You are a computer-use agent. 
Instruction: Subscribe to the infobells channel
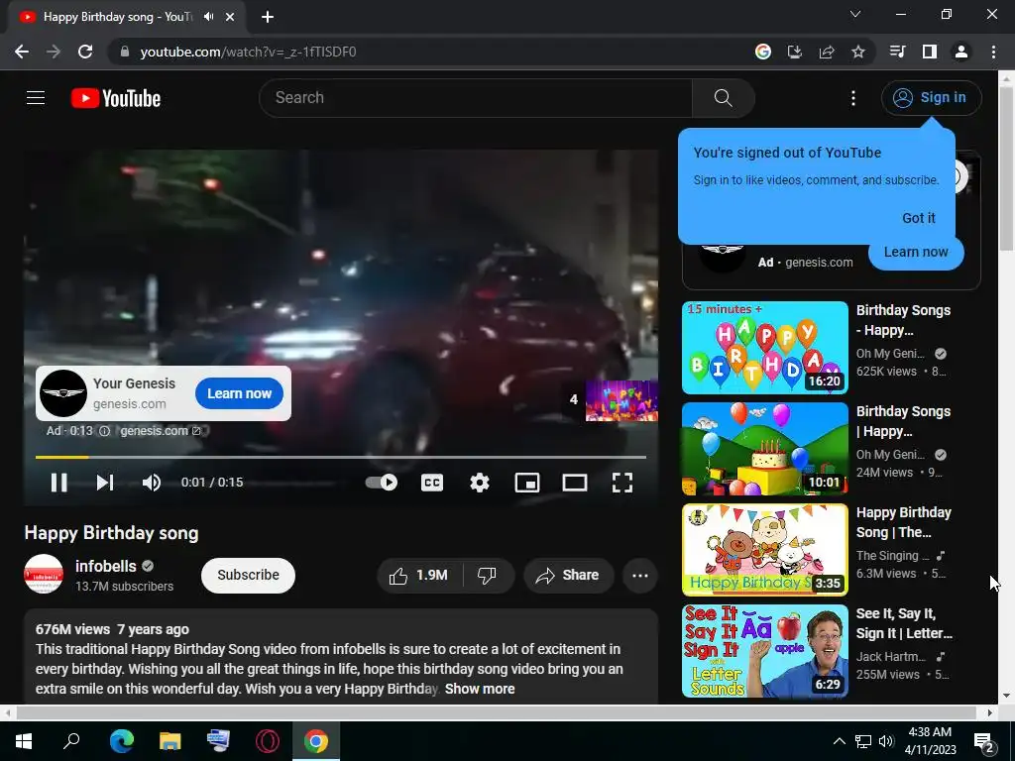pyautogui.click(x=248, y=576)
